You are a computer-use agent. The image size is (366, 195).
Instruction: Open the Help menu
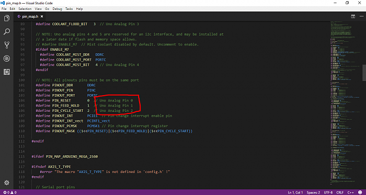[79, 9]
